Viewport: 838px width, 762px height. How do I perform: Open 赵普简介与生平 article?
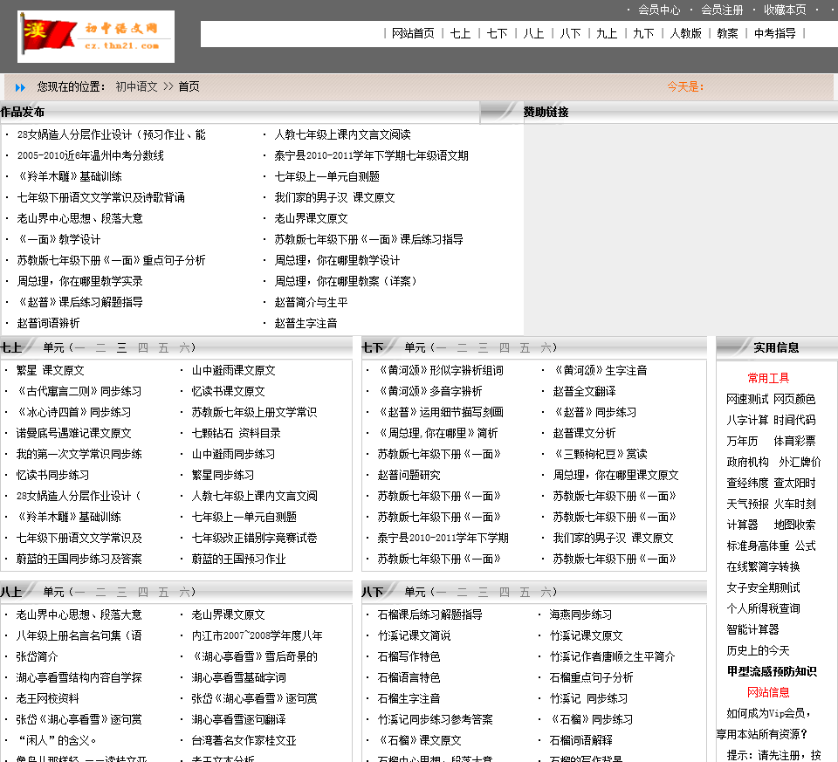tap(311, 302)
